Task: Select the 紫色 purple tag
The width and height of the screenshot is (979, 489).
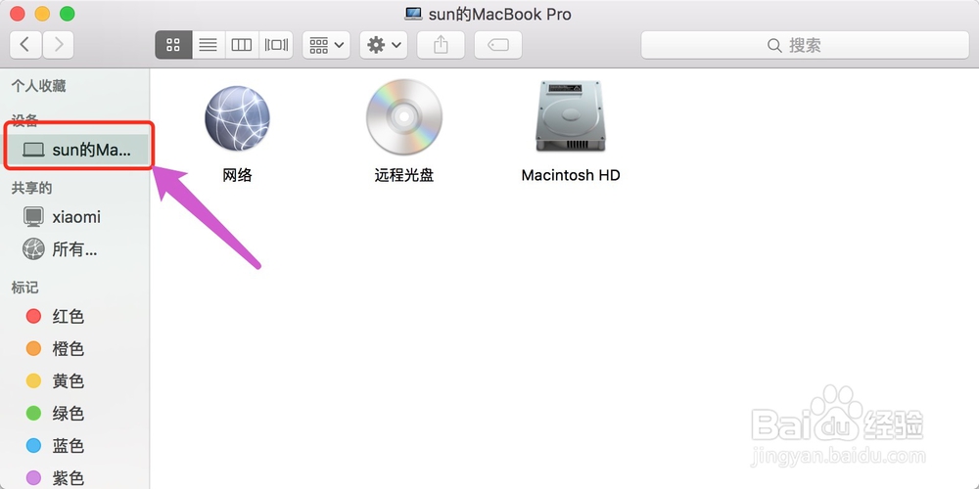Action: (75, 478)
